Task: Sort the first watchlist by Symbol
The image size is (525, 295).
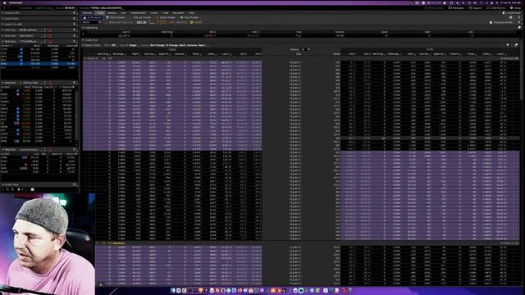Action: point(6,46)
